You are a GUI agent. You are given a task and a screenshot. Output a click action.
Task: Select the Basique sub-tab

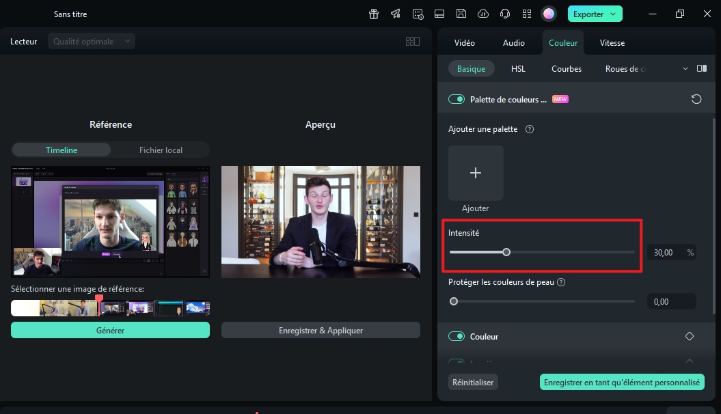point(471,68)
